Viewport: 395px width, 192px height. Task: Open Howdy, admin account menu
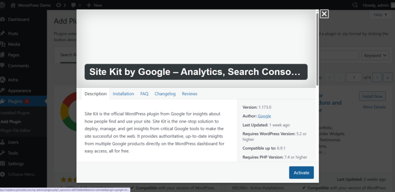click(x=379, y=5)
